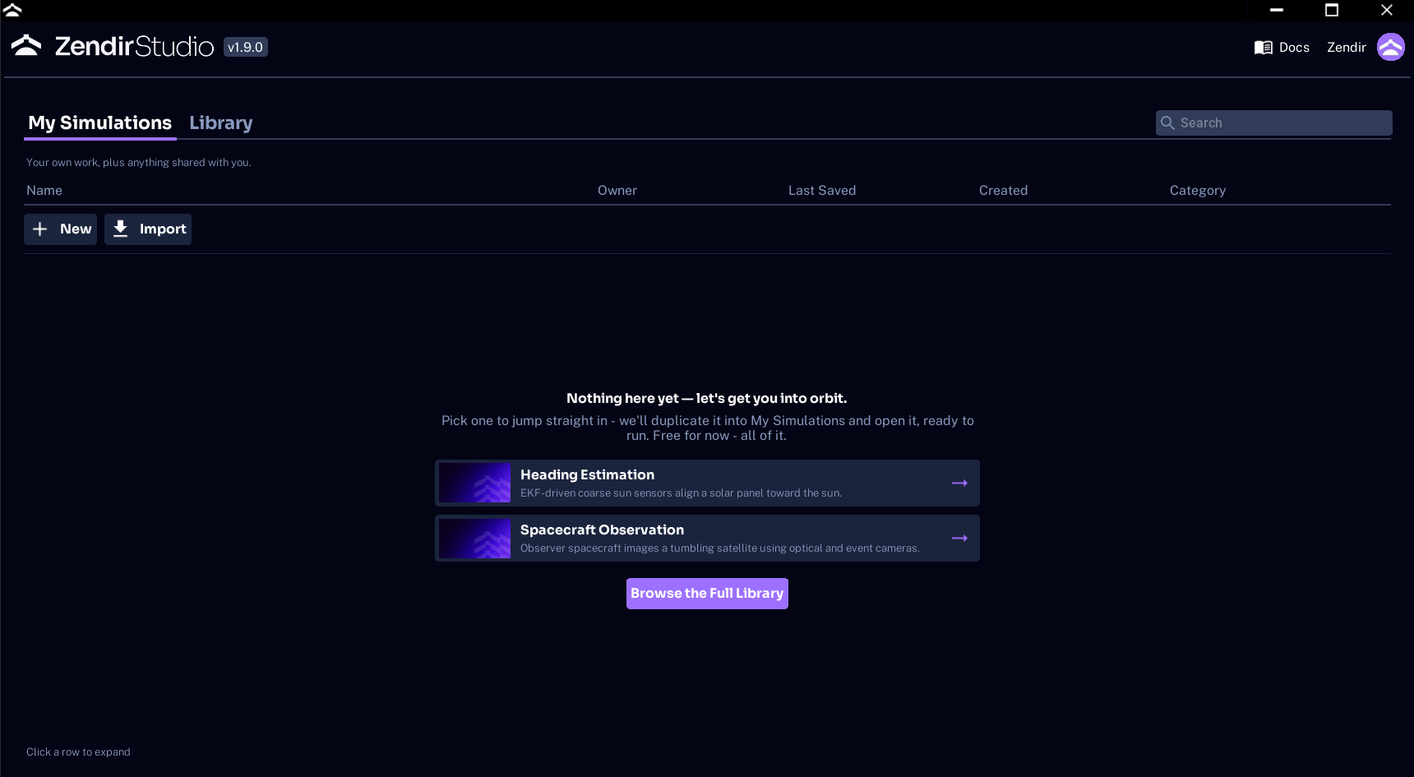Viewport: 1414px width, 777px height.
Task: Sort by the Category column header
Action: pyautogui.click(x=1198, y=191)
